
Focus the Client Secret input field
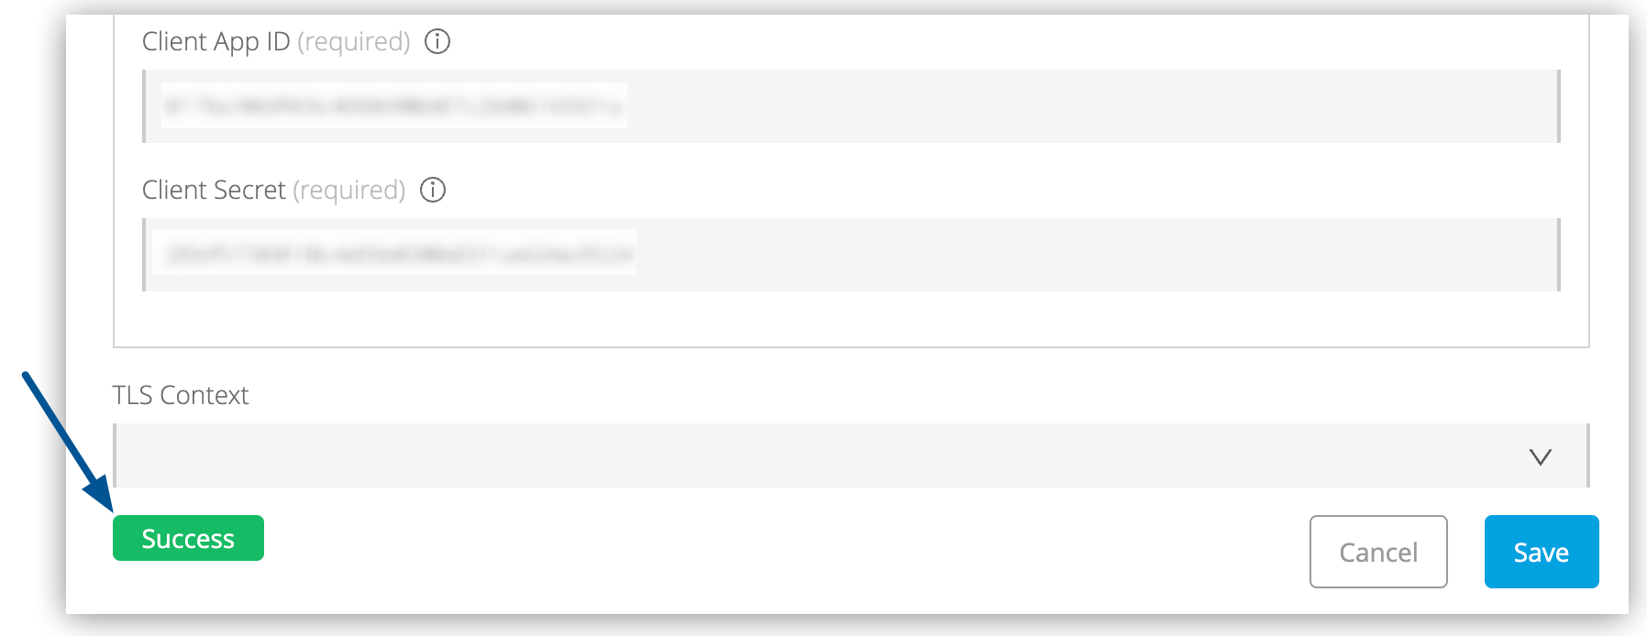pos(851,255)
